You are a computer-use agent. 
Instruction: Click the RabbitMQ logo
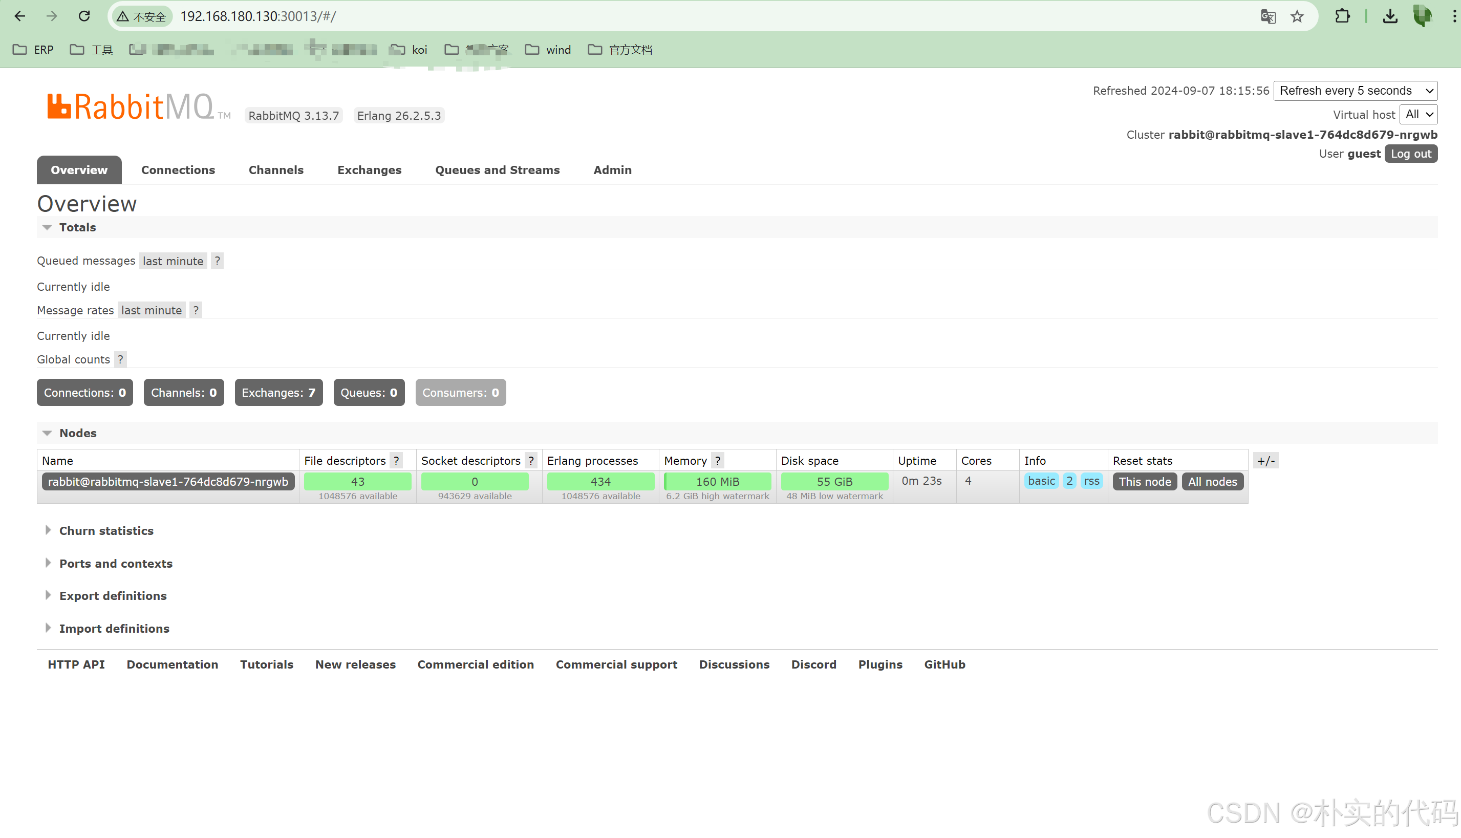[131, 107]
